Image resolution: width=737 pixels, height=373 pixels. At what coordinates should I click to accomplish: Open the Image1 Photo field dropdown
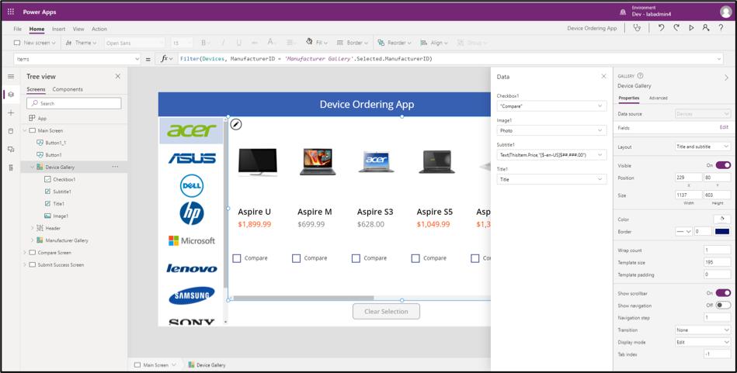pyautogui.click(x=552, y=130)
